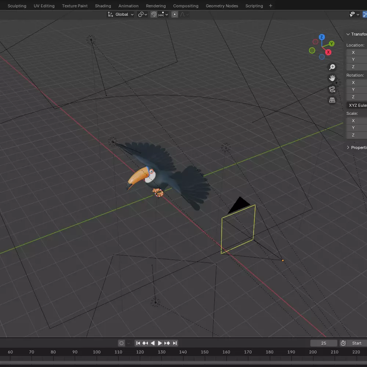Click frame 200 on the timeline ruler
367x367 pixels.
click(313, 352)
